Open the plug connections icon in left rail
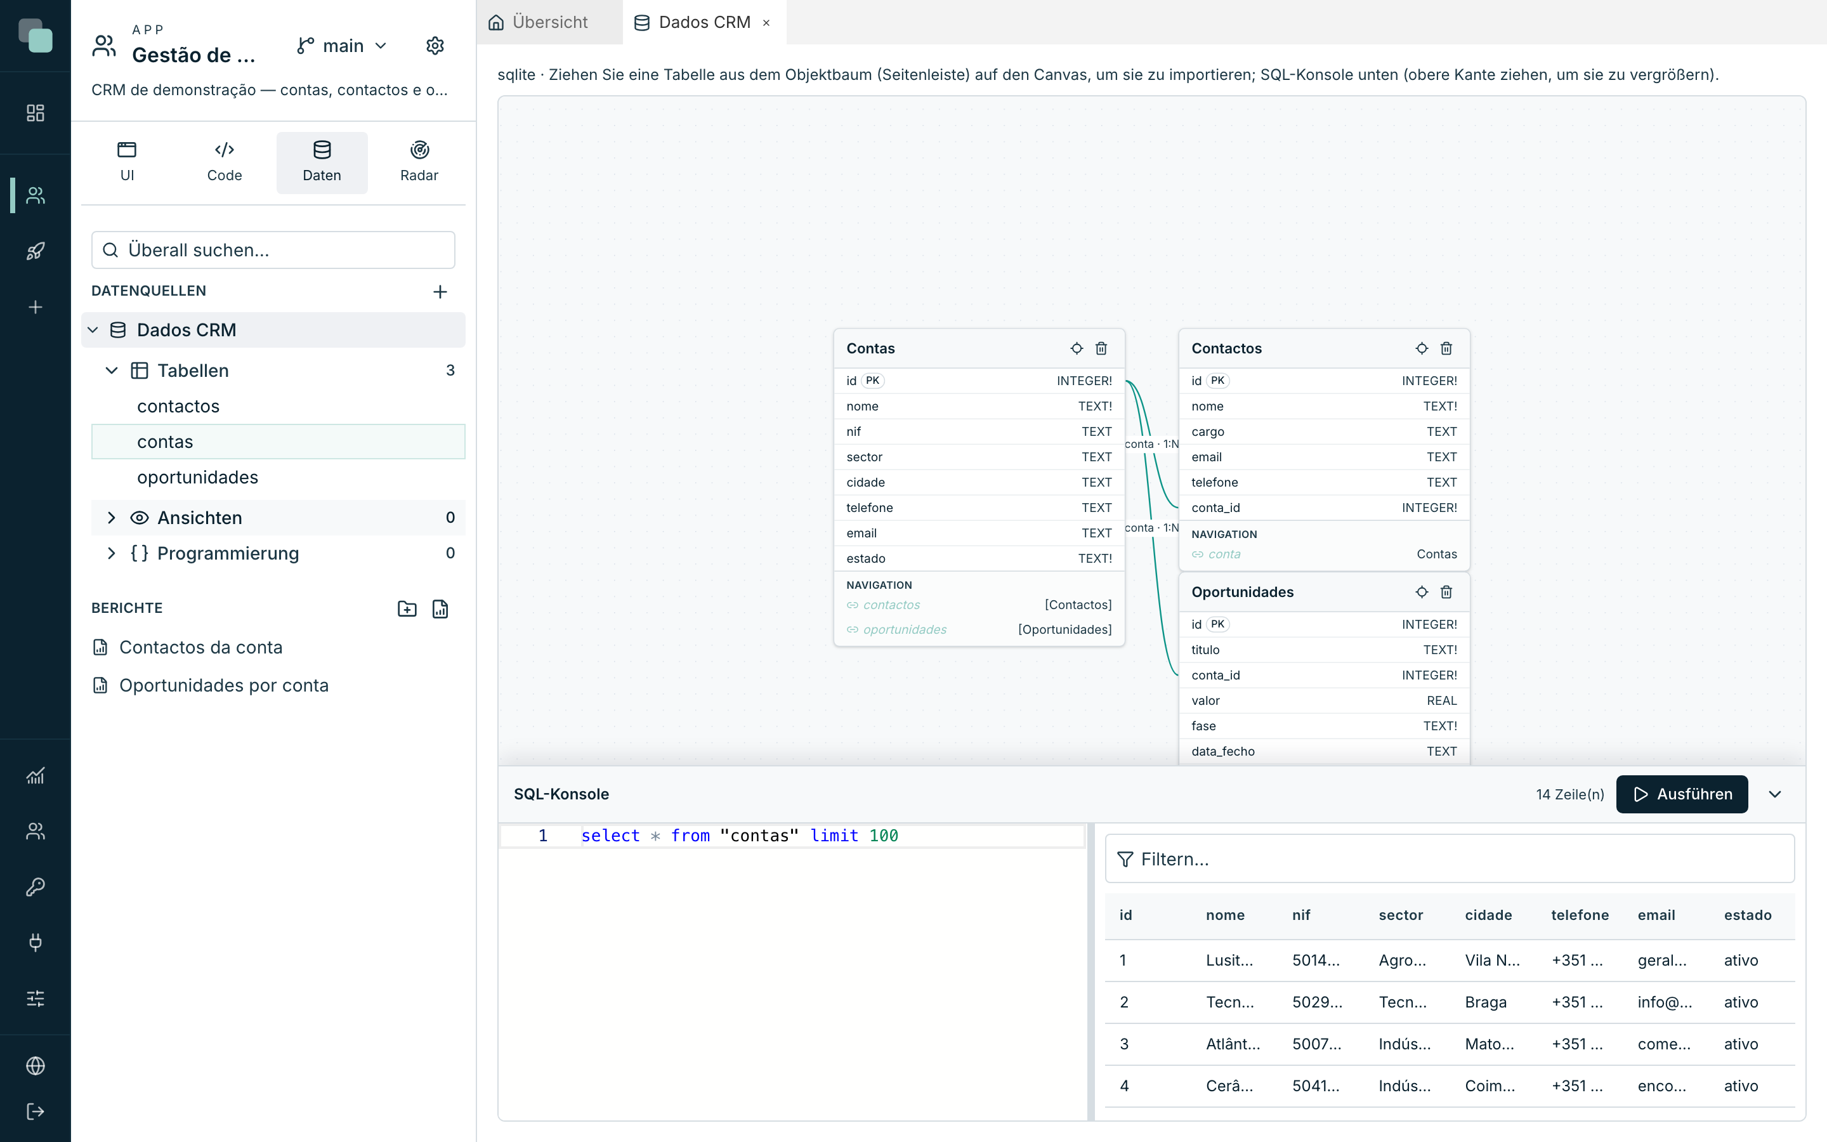 pos(36,943)
